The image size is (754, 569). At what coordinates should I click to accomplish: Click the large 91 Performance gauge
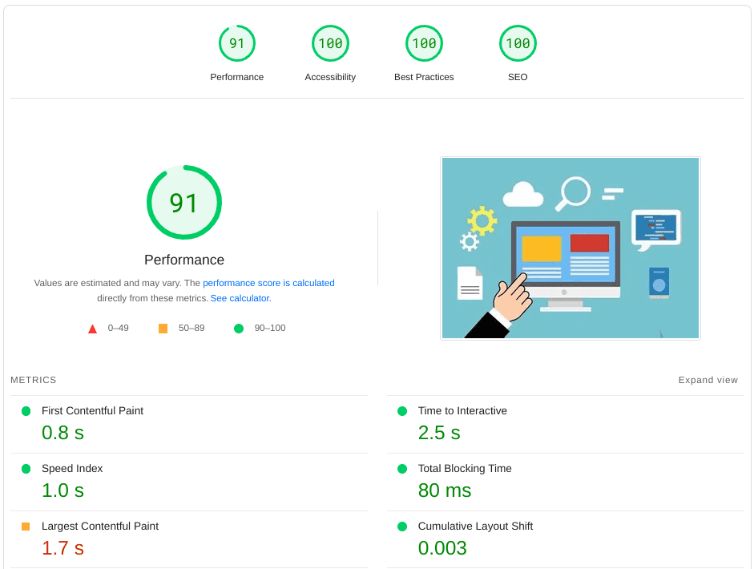tap(184, 203)
